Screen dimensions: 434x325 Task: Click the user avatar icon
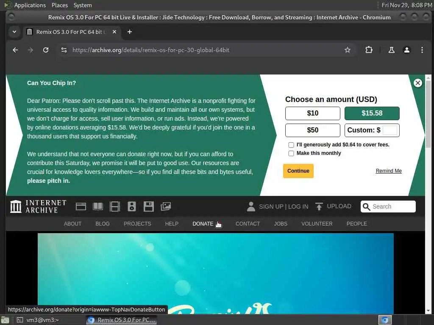tap(251, 207)
